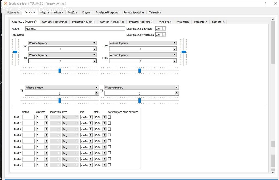Image resolution: width=279 pixels, height=180 pixels.
Task: Switch to the Telemetria tab
Action: click(155, 13)
